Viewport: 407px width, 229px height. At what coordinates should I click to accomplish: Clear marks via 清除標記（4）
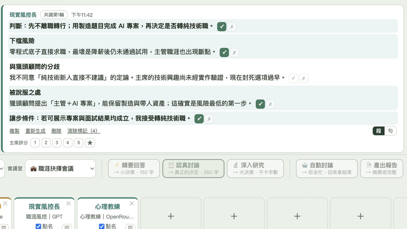[x=84, y=131]
